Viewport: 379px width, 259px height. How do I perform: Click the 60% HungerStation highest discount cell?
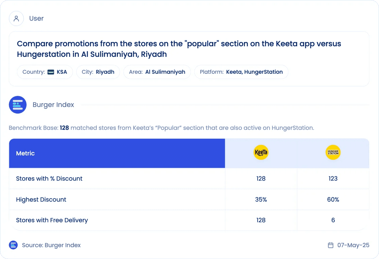pyautogui.click(x=333, y=199)
